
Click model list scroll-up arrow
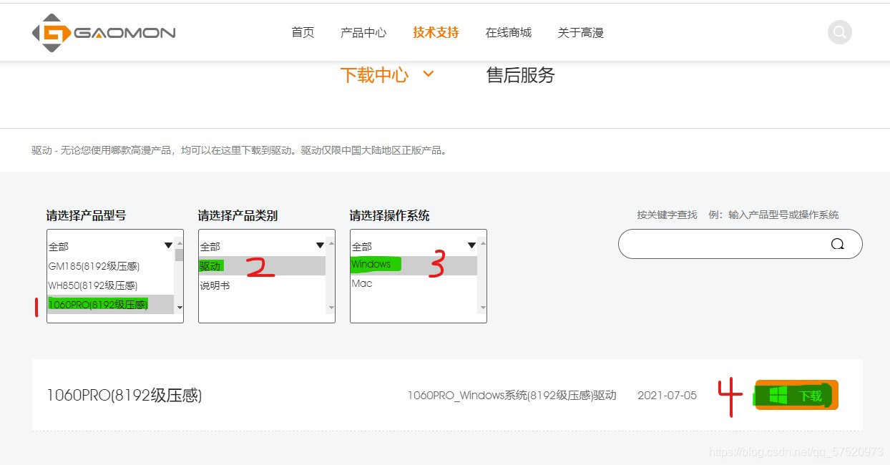point(179,243)
